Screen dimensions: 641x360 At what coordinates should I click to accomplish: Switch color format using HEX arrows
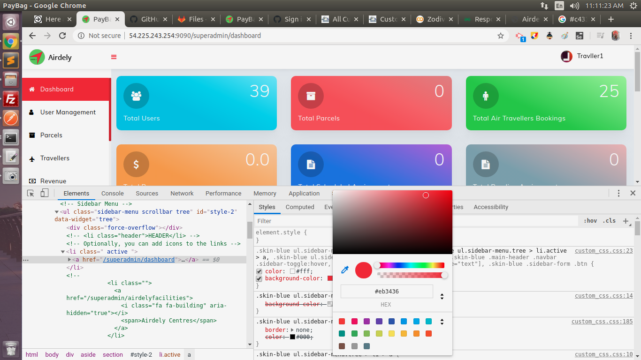442,296
